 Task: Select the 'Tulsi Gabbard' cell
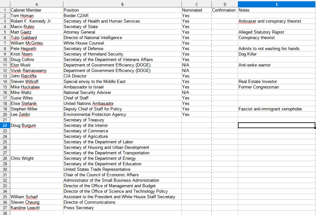click(36, 37)
